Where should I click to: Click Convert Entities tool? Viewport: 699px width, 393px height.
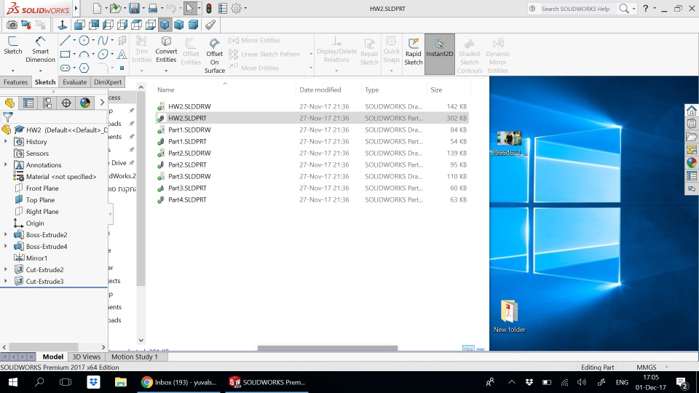pyautogui.click(x=166, y=49)
